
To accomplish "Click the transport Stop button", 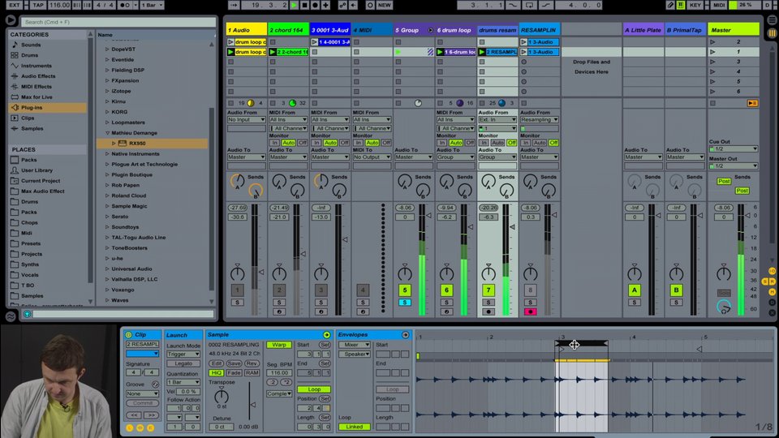I will pos(304,5).
